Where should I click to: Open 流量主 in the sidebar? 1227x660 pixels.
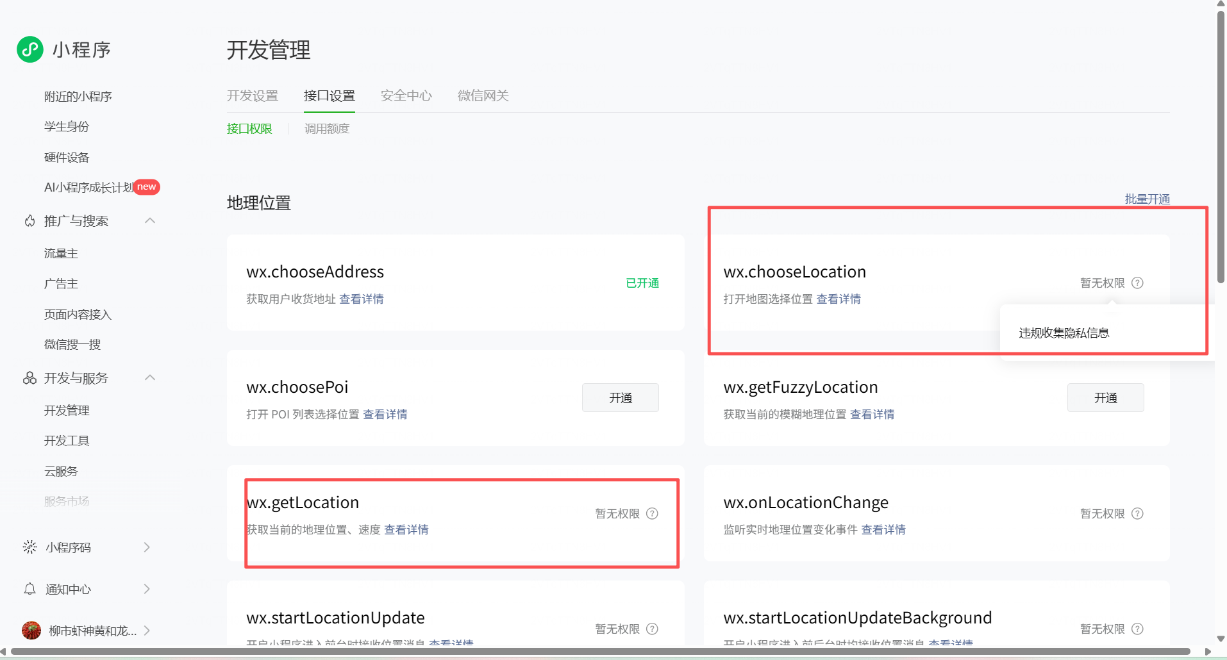click(61, 254)
